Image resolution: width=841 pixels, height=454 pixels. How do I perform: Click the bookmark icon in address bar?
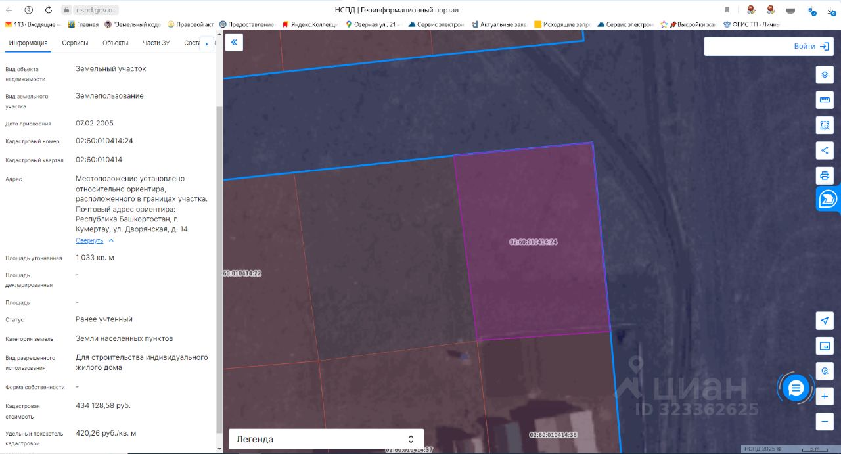click(x=727, y=10)
